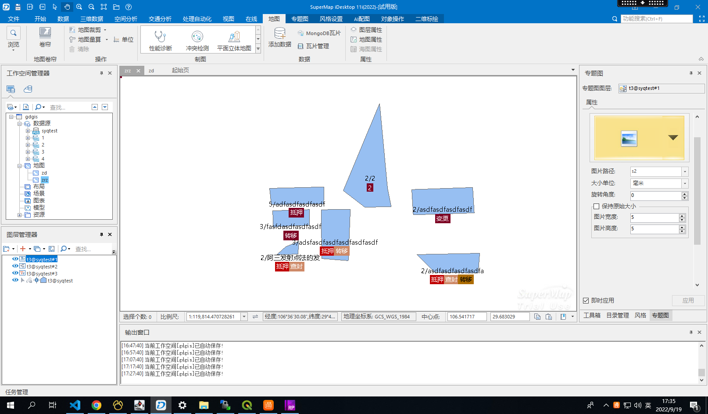
Task: Open 地图裁剪 dropdown arrow
Action: (x=105, y=30)
